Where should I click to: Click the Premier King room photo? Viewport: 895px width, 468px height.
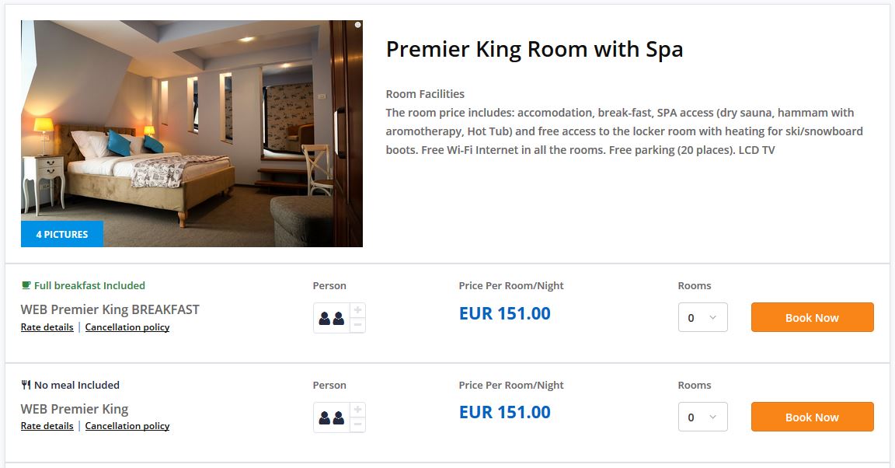(192, 124)
